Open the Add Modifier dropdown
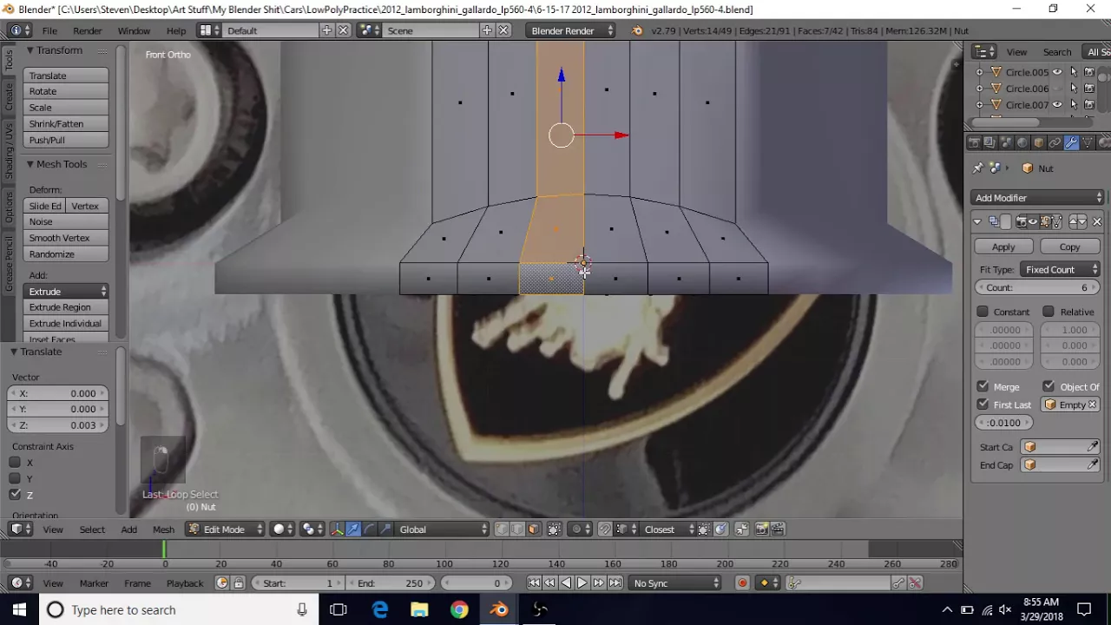The height and width of the screenshot is (625, 1111). (1037, 198)
